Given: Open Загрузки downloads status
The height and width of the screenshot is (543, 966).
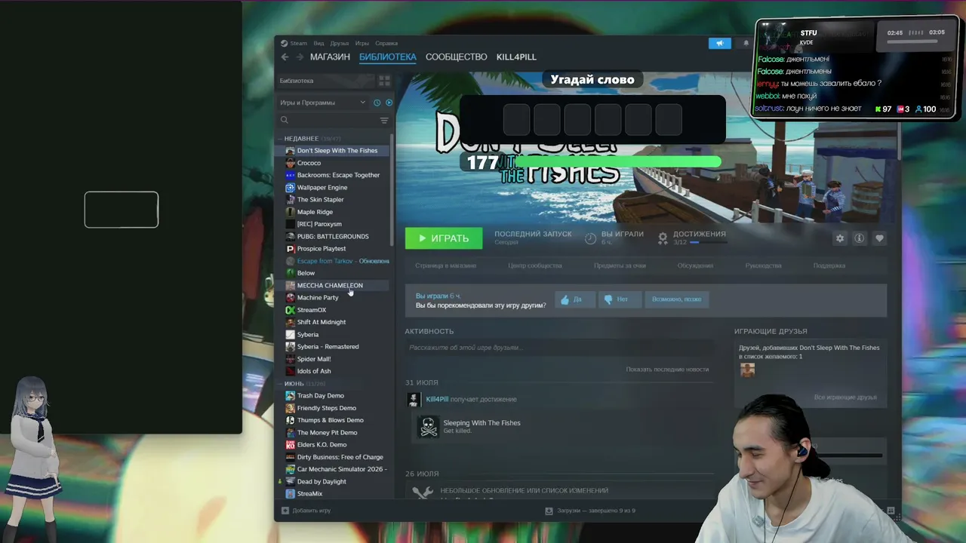Looking at the screenshot, I should click(590, 511).
